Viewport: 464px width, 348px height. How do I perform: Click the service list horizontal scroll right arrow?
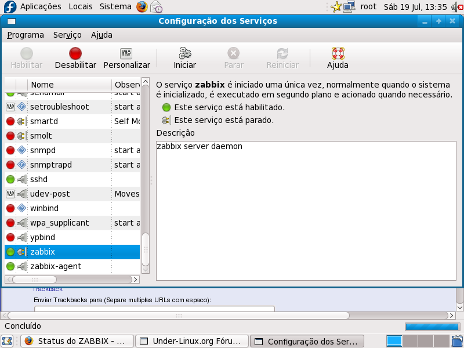136,280
